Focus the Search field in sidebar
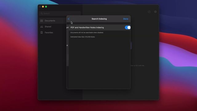Viewport: 197px width, 111px height. [60, 14]
